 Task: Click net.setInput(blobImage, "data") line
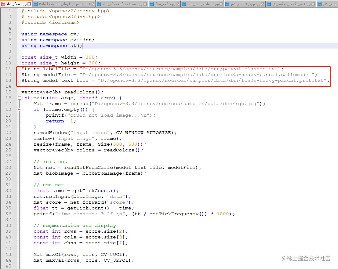[x=82, y=197]
